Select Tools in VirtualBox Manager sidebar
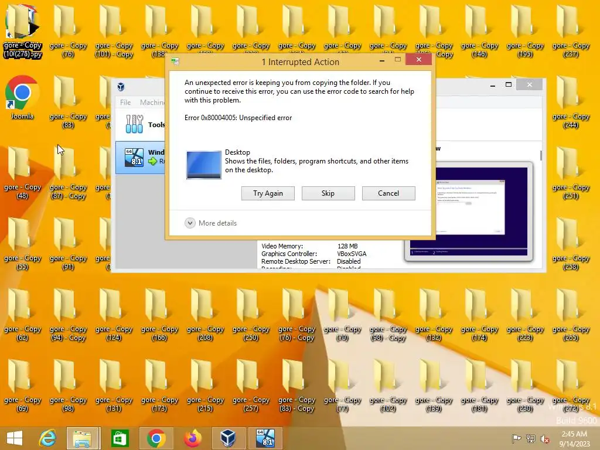600x450 pixels. point(141,124)
